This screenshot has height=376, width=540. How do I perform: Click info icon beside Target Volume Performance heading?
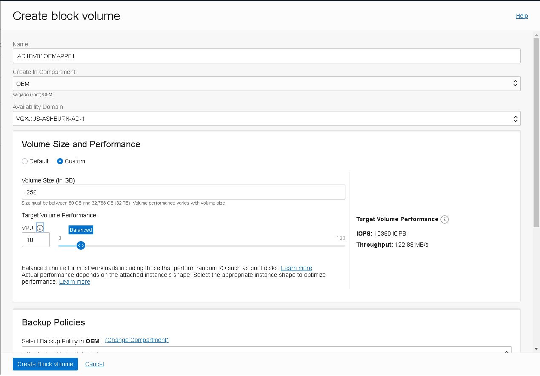pyautogui.click(x=445, y=219)
